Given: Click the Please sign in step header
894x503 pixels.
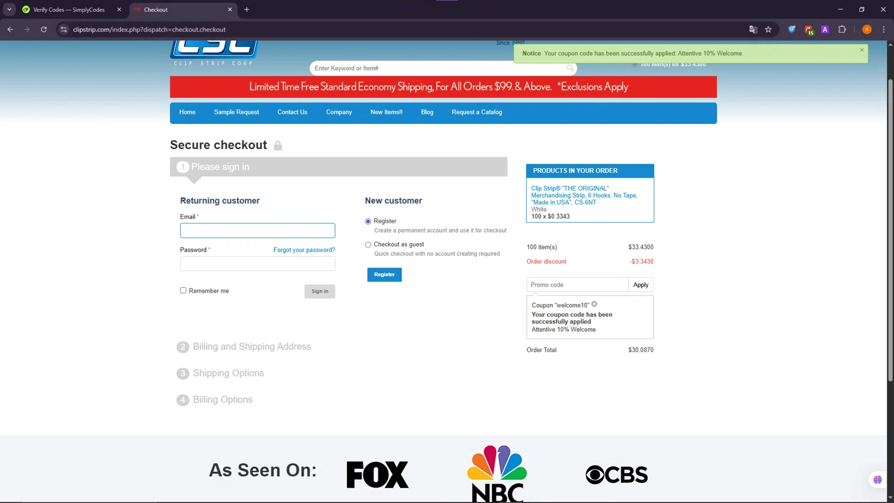Looking at the screenshot, I should click(339, 167).
